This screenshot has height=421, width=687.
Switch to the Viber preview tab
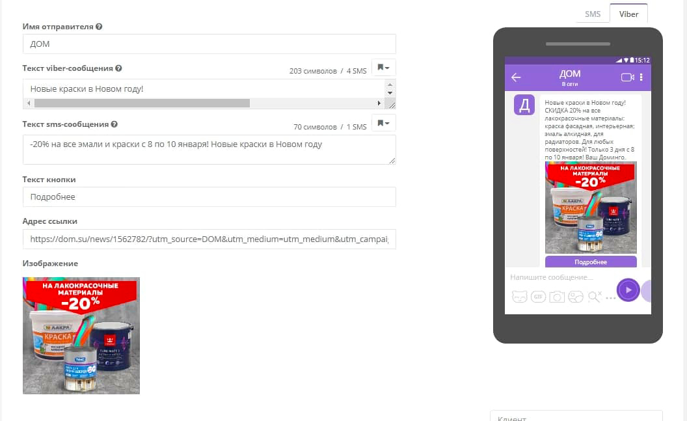628,14
